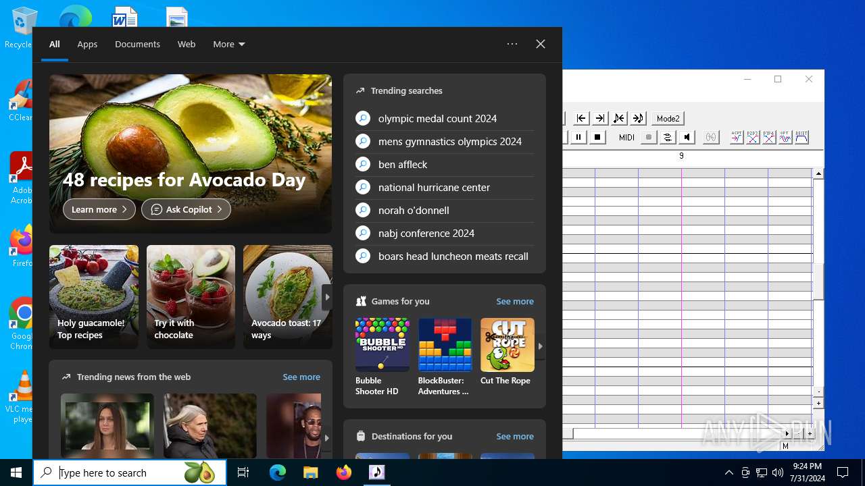Open the search options three-dot menu

pos(512,44)
